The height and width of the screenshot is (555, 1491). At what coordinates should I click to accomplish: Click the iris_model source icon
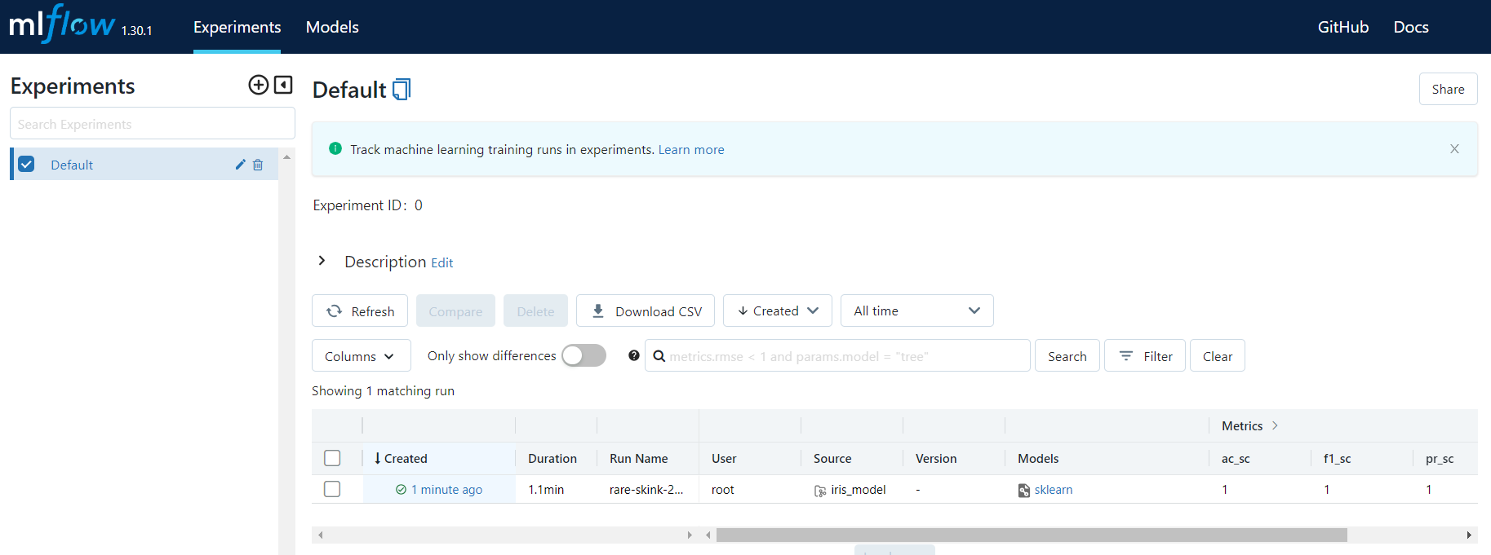[820, 490]
